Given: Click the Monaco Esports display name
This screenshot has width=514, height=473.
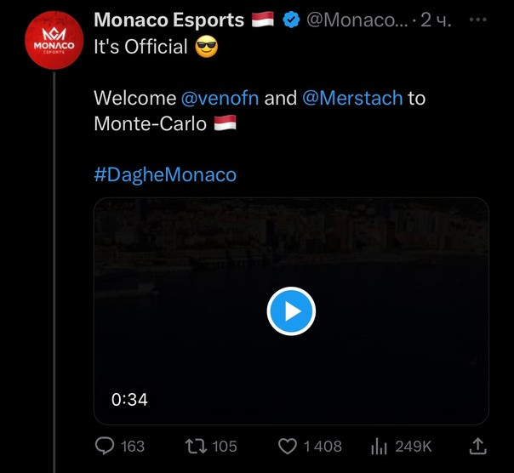Looking at the screenshot, I should [x=169, y=20].
